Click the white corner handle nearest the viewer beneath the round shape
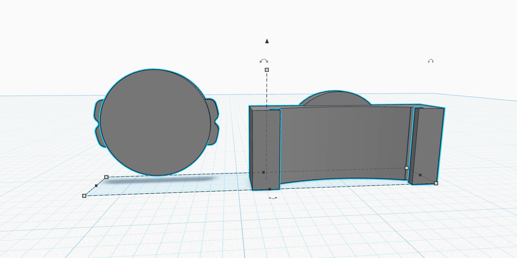This screenshot has height=258, width=517. click(84, 196)
